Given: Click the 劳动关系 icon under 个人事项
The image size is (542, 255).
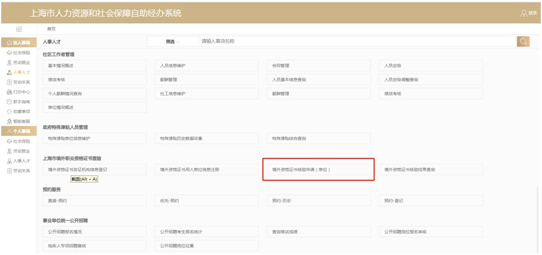Looking at the screenshot, I should (9, 170).
